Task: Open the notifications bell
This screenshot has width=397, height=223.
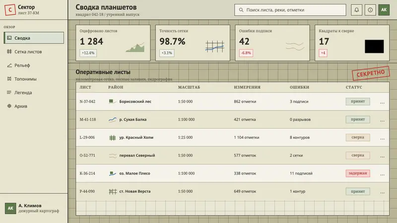Action: pyautogui.click(x=356, y=10)
